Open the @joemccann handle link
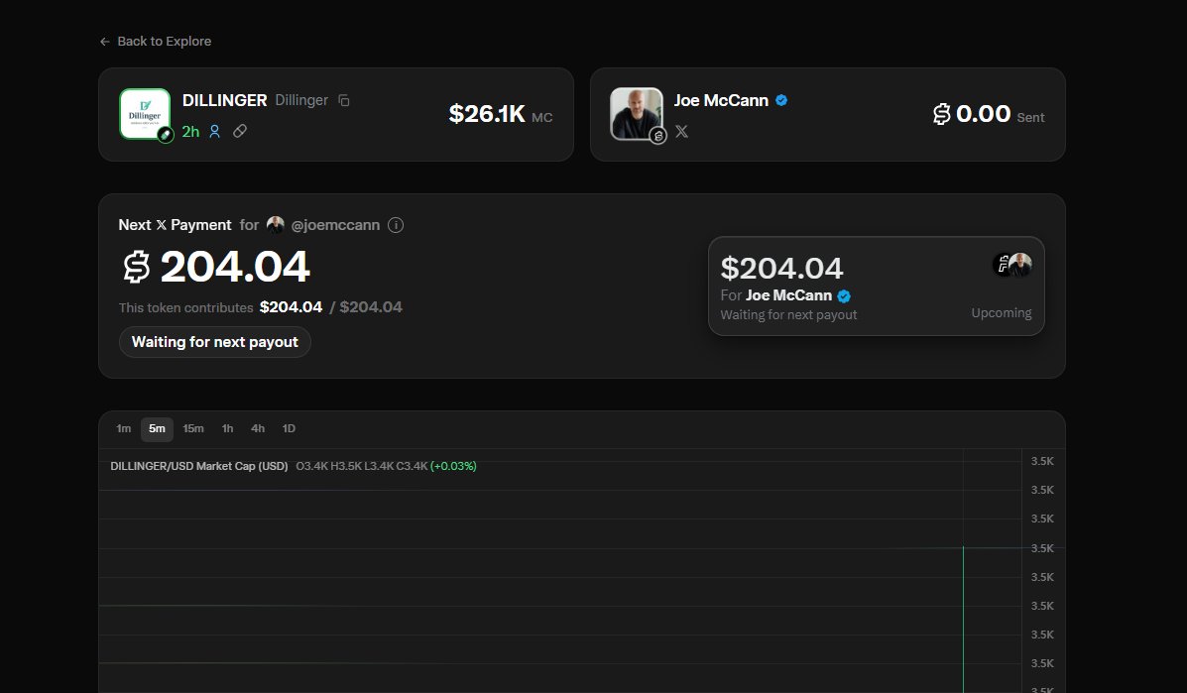 click(x=335, y=225)
